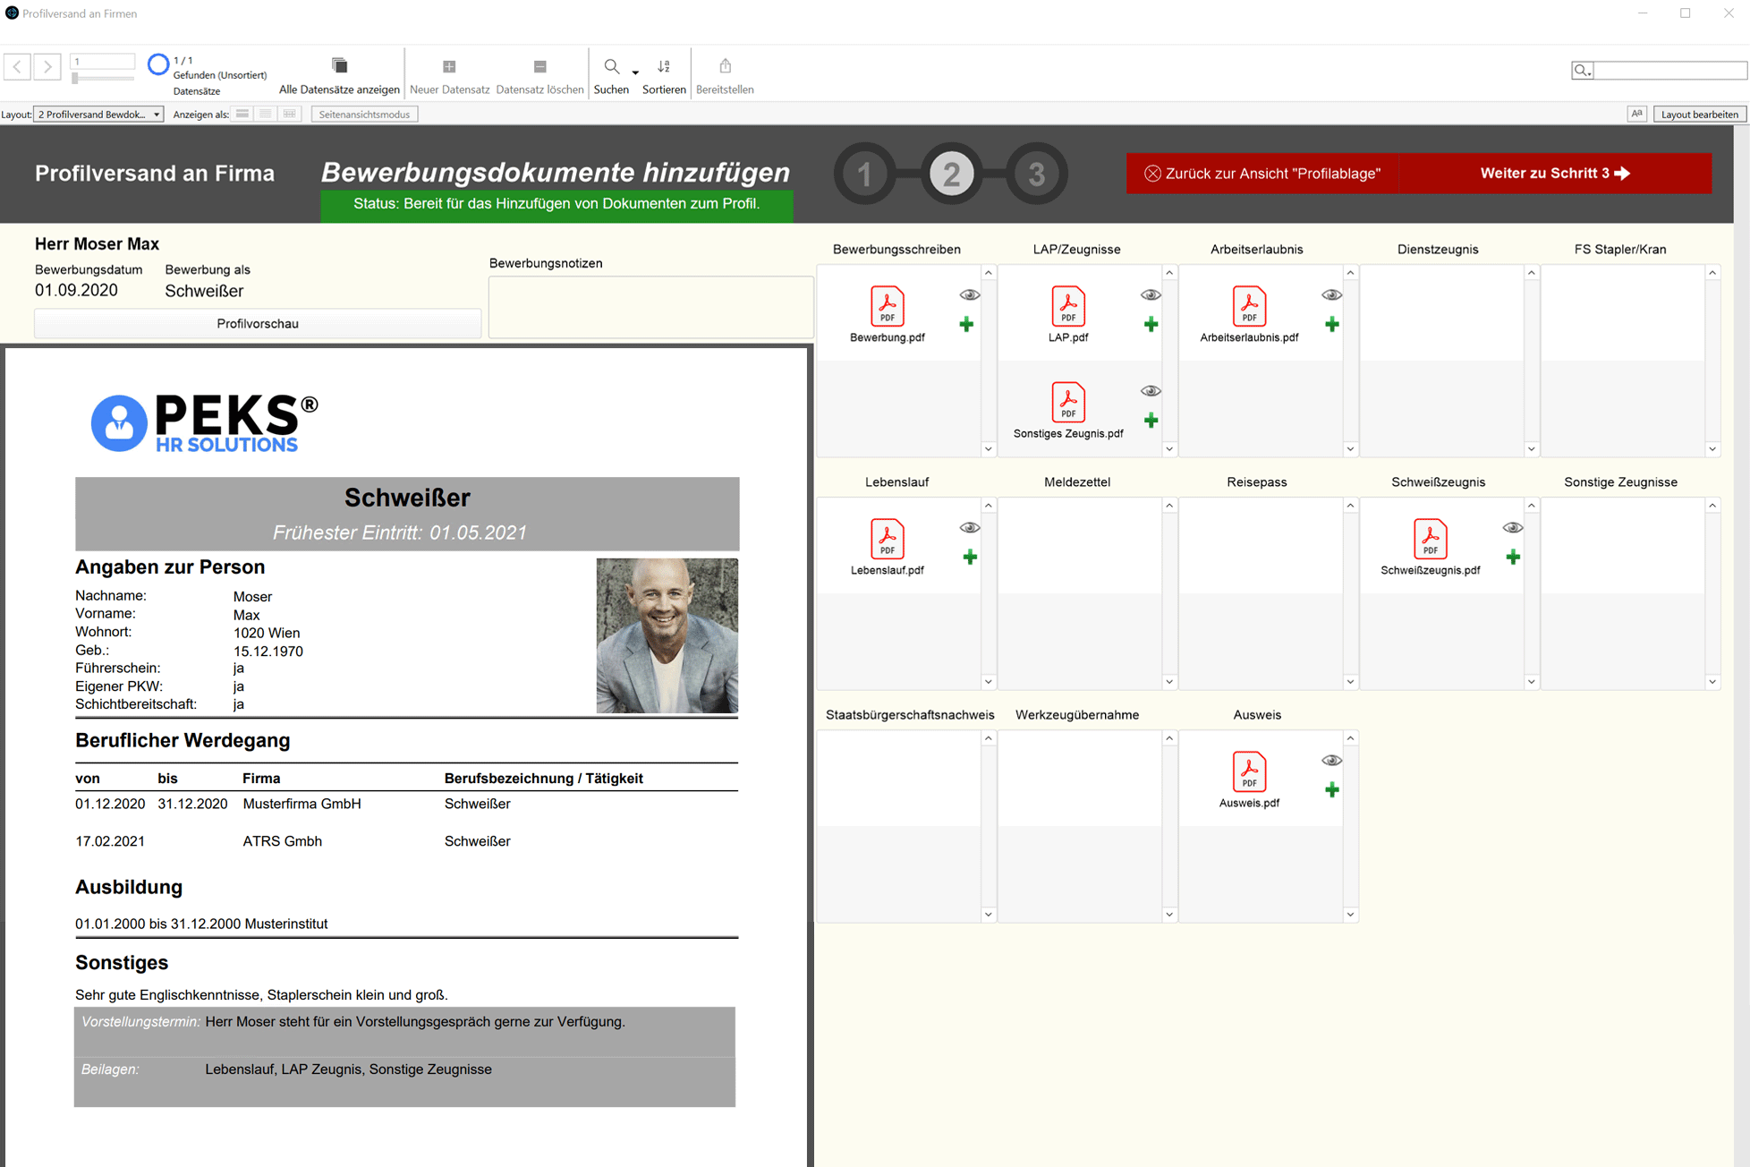Click green plus beside Arbeitserlaubnis.pdf
Screen dimensions: 1750x1167
[1331, 325]
